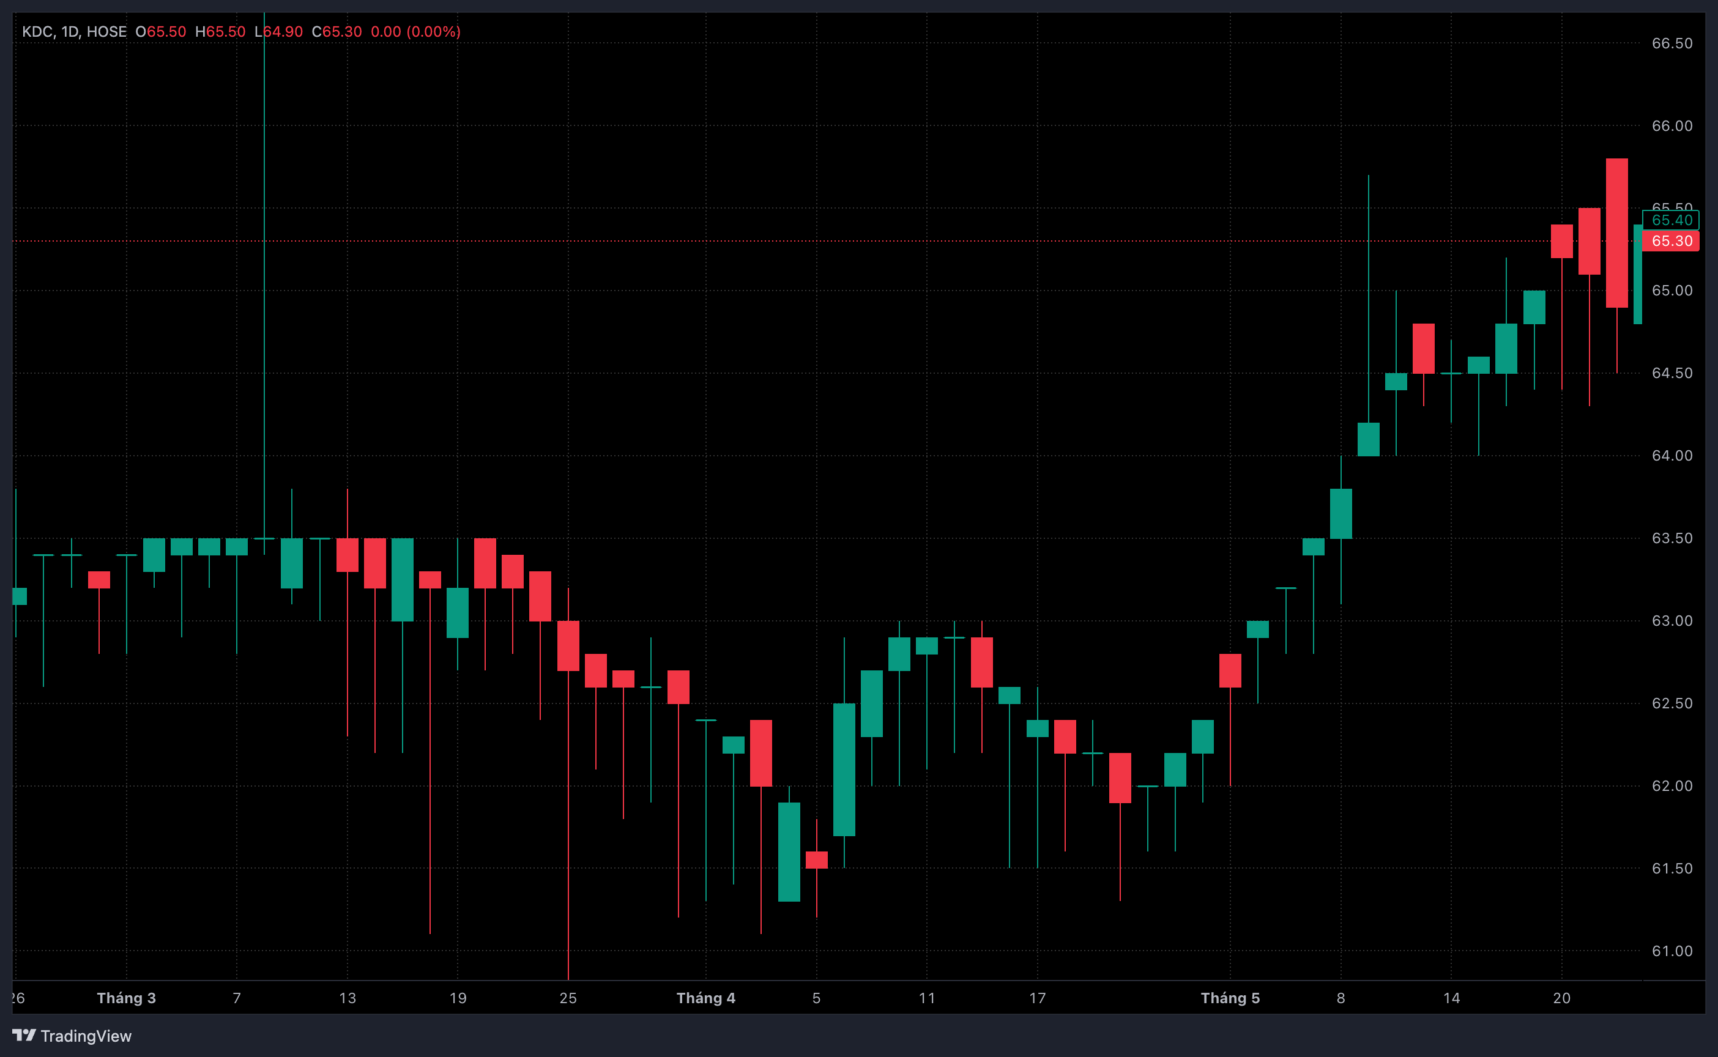Click the 61.00 price axis label

[x=1672, y=951]
